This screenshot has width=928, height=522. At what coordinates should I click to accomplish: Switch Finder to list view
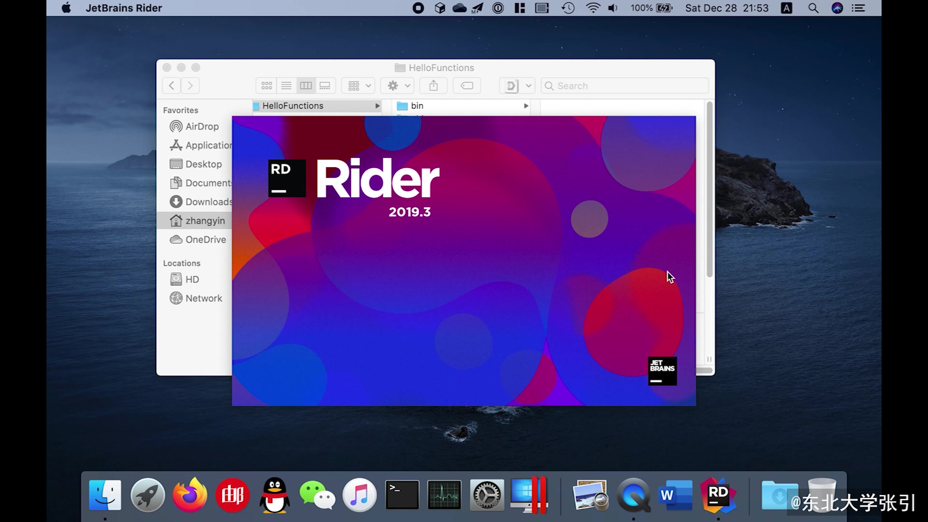(x=286, y=86)
